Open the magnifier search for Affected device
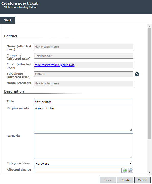152x184 pixels. point(130,170)
